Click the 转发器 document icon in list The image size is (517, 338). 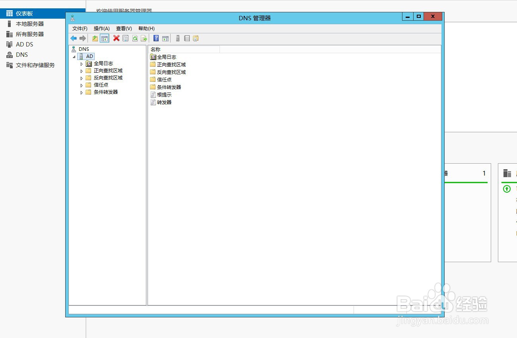(153, 102)
